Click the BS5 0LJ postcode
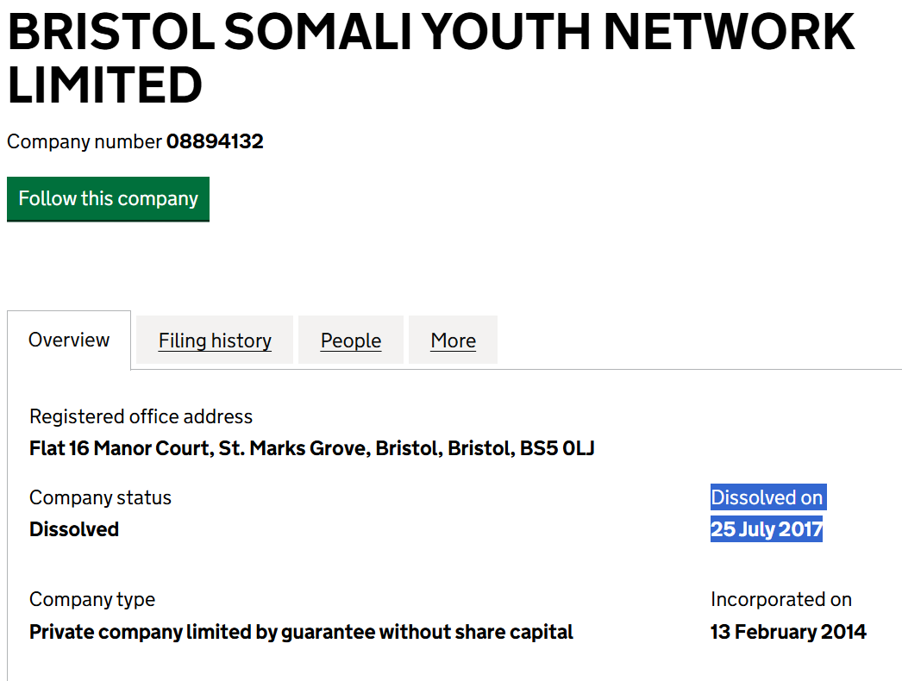The image size is (902, 681). click(x=557, y=448)
